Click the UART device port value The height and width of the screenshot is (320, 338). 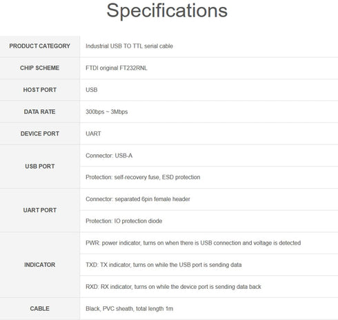coord(93,133)
